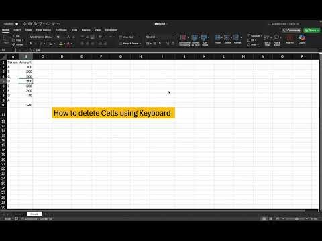Toggle the AutoSave switch
The width and height of the screenshot is (322, 241).
click(17, 24)
